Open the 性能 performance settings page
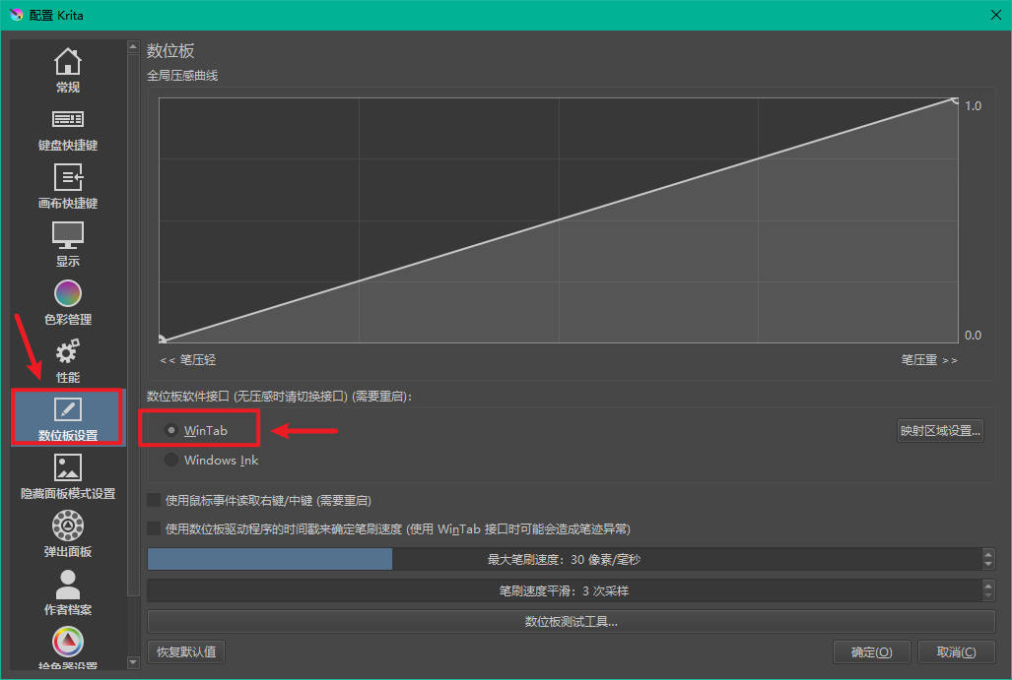The height and width of the screenshot is (680, 1012). [x=68, y=361]
